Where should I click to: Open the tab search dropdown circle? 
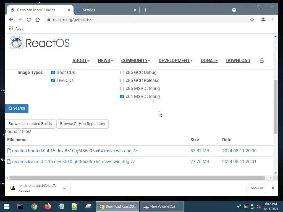click(234, 10)
